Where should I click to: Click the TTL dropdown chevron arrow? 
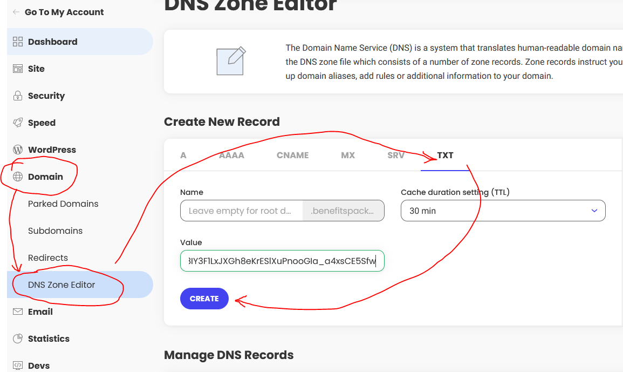pos(594,211)
